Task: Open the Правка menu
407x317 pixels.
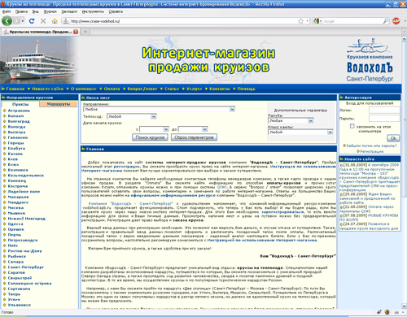Action: click(21, 11)
